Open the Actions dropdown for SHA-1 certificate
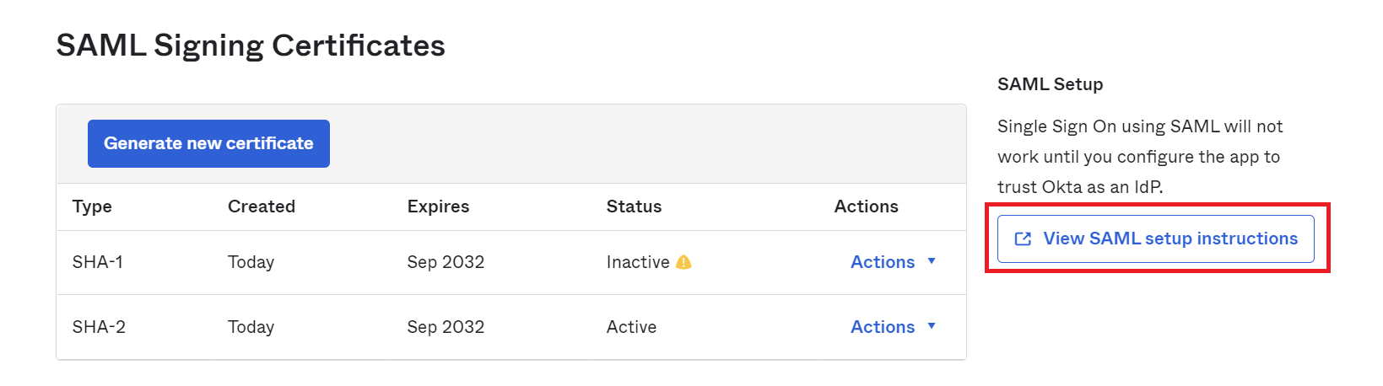 click(893, 262)
